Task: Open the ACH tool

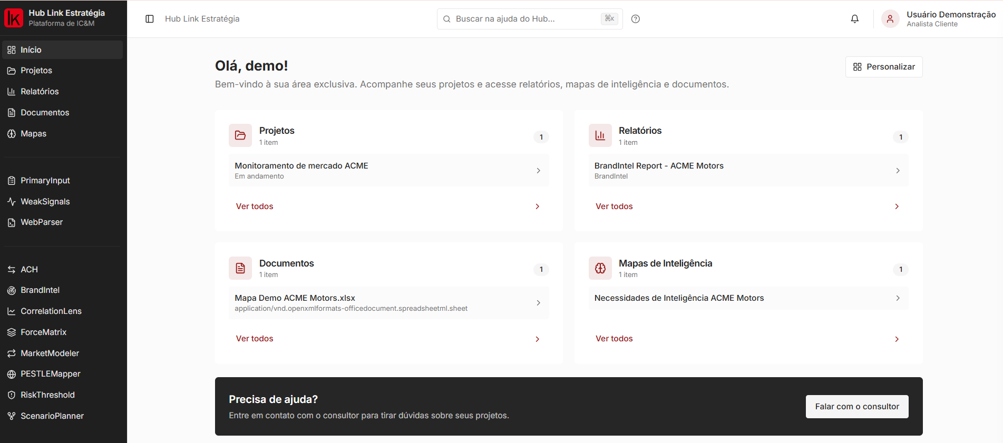Action: [x=63, y=270]
